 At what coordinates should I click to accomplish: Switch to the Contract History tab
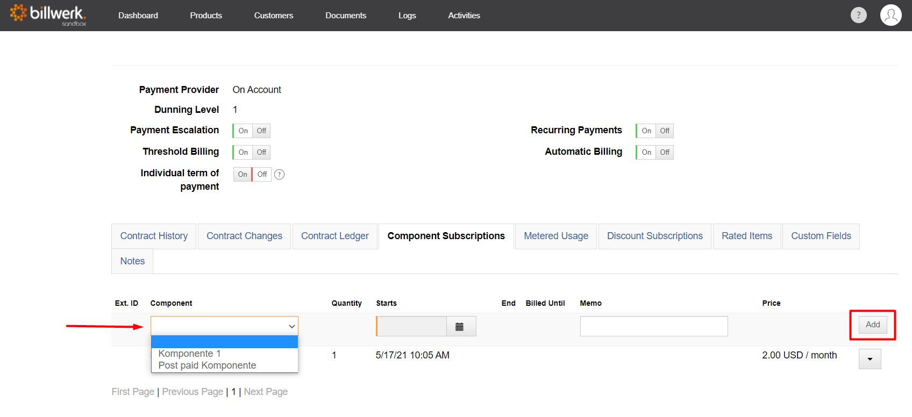(x=154, y=236)
